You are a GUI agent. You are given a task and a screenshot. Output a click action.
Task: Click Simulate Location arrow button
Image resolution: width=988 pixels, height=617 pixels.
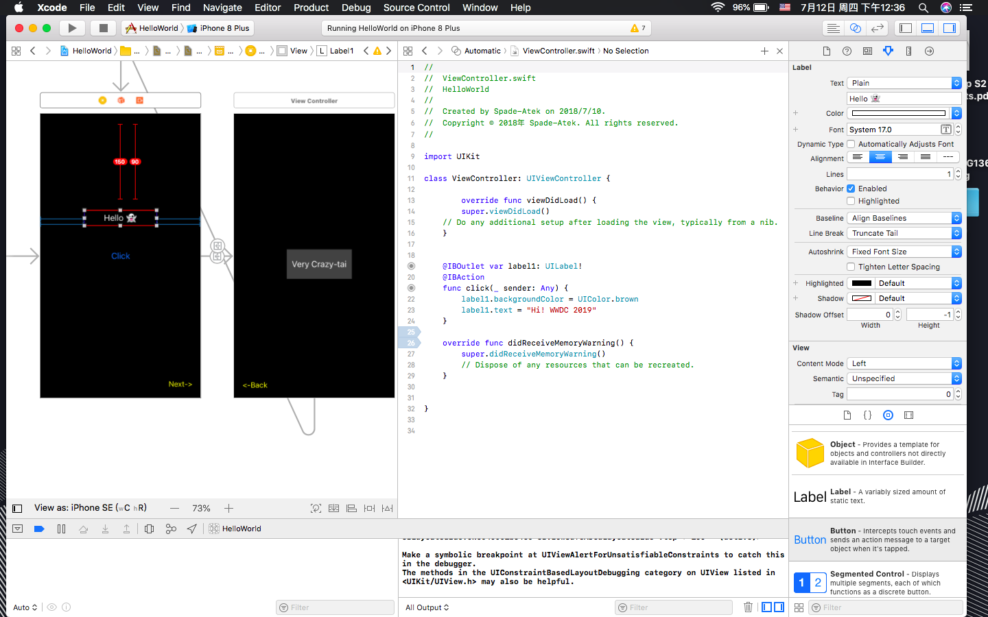(x=192, y=529)
